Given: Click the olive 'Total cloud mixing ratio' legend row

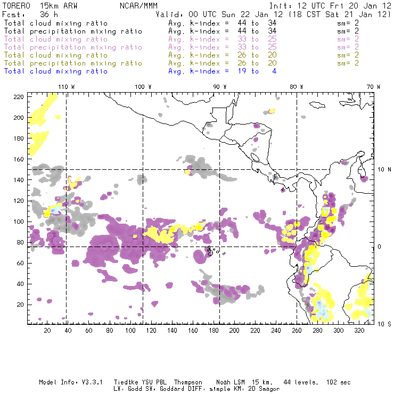Looking at the screenshot, I should 56,55.
